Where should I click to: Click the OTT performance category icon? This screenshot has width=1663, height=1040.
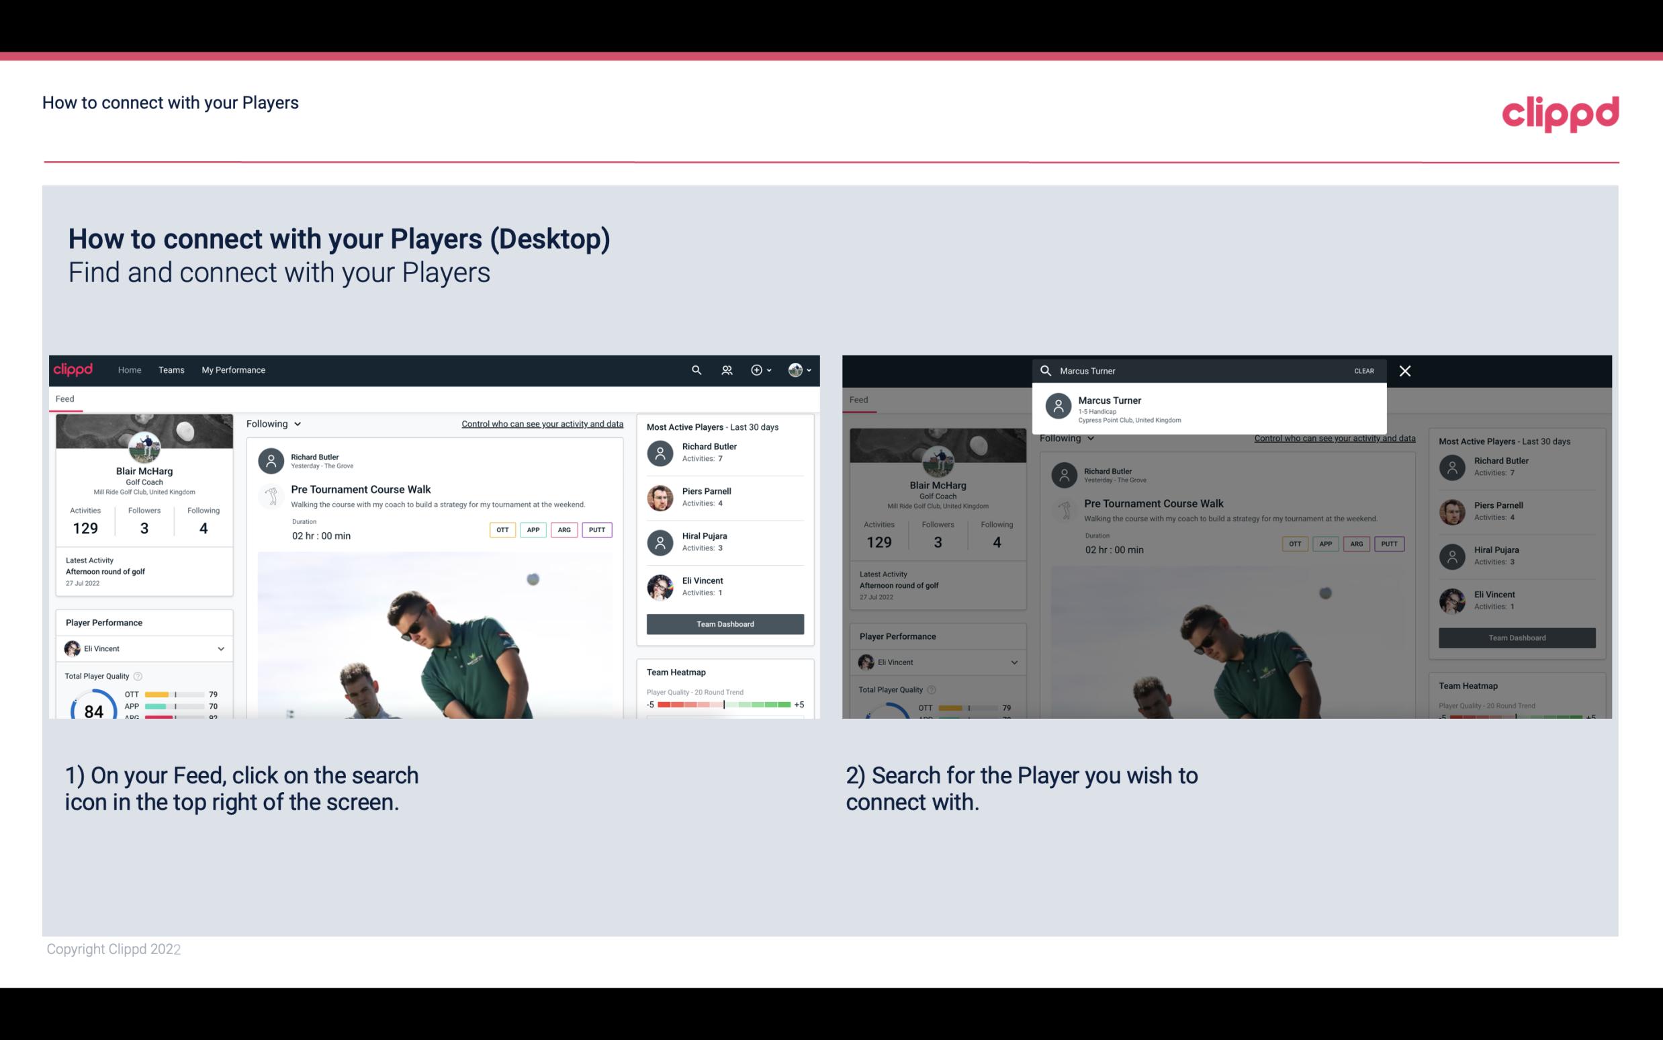point(503,529)
